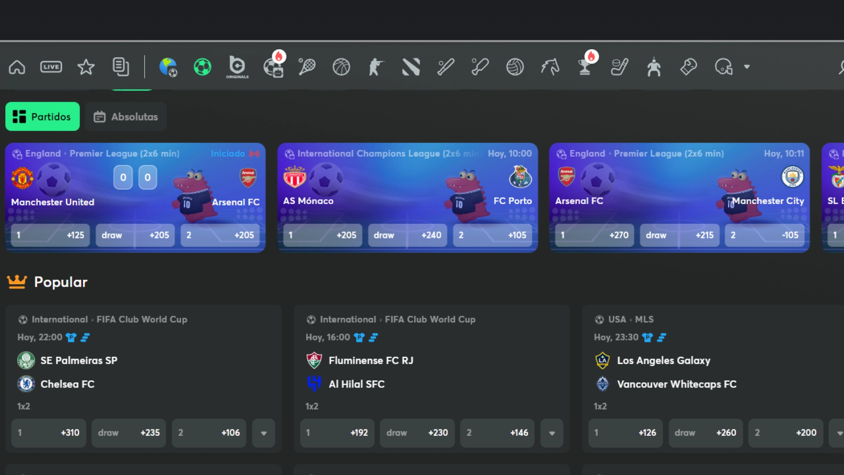Pick draw +205 for Manchester United match
Viewport: 844px width, 475px height.
tap(135, 235)
